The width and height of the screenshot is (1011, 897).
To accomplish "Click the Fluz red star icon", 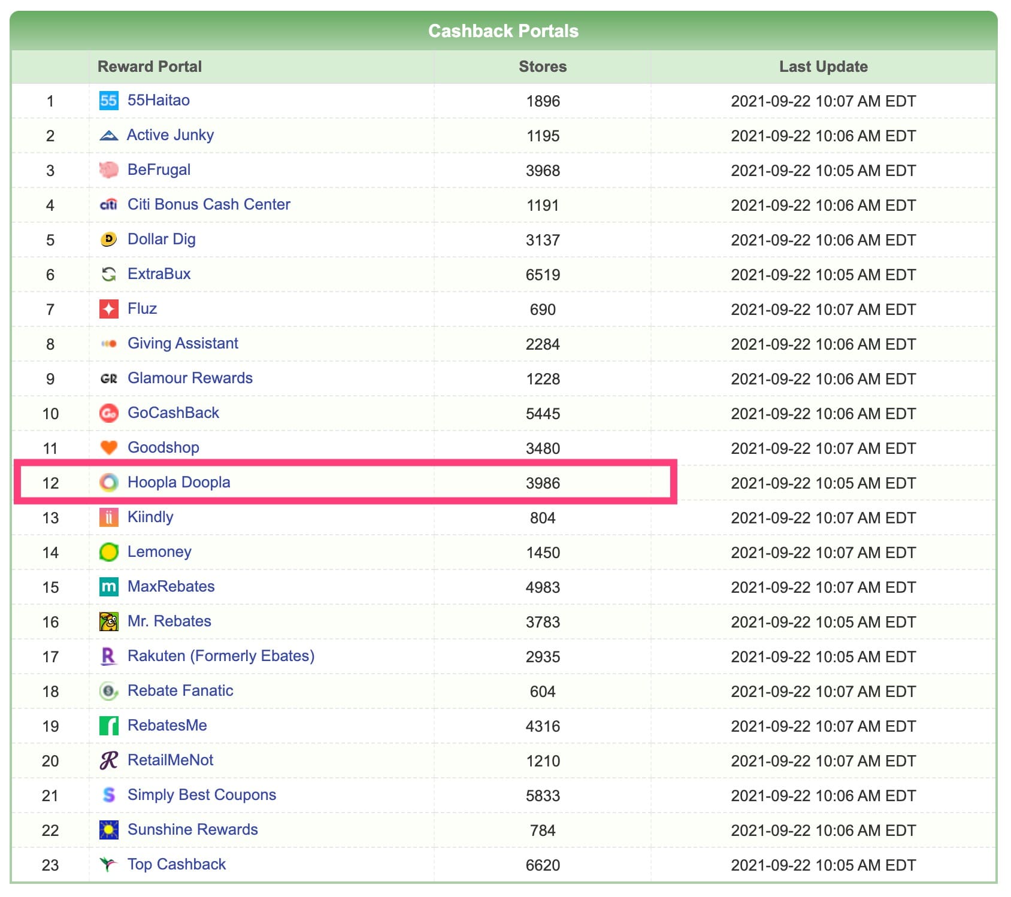I will point(108,309).
